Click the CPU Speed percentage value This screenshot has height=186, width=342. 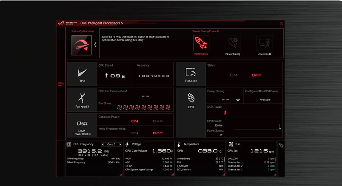point(115,76)
